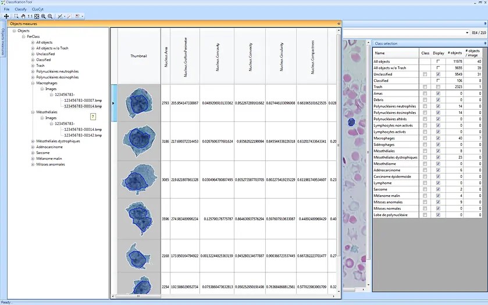Set zoom to 1:1 actual size
Viewport: 488px width, 305px height.
click(x=30, y=16)
